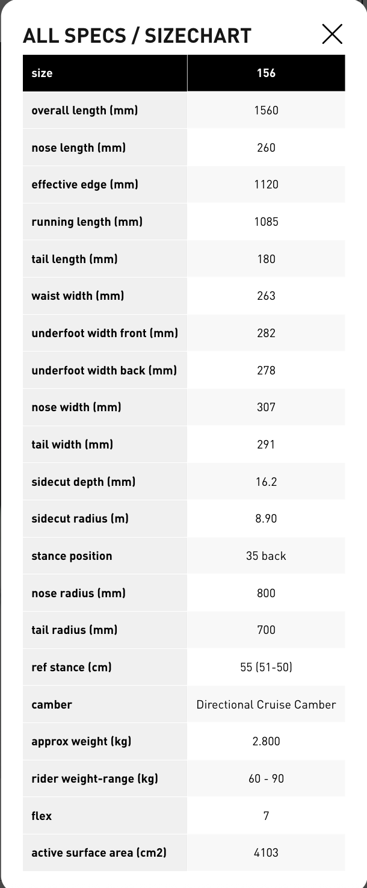Click the waist width value 263

[x=266, y=296]
